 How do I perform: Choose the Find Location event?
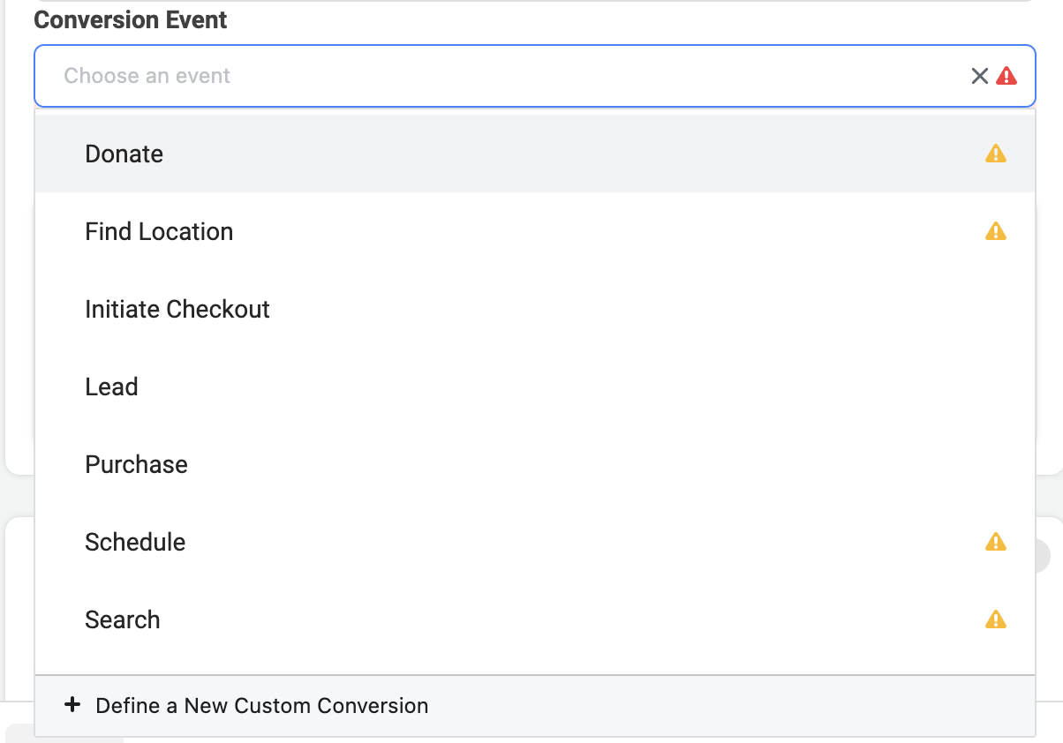click(159, 232)
